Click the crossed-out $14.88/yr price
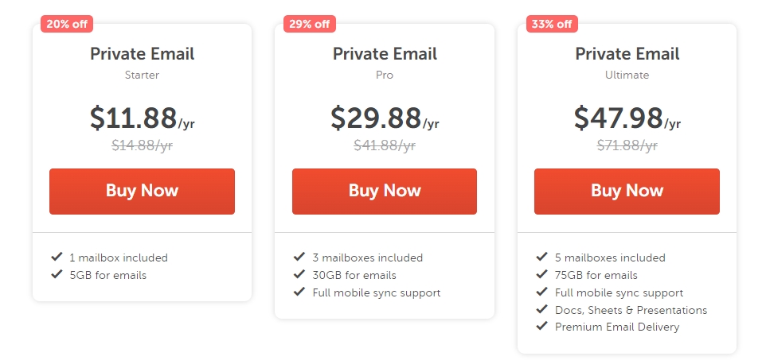Screen dimensions: 766x364 pos(142,145)
